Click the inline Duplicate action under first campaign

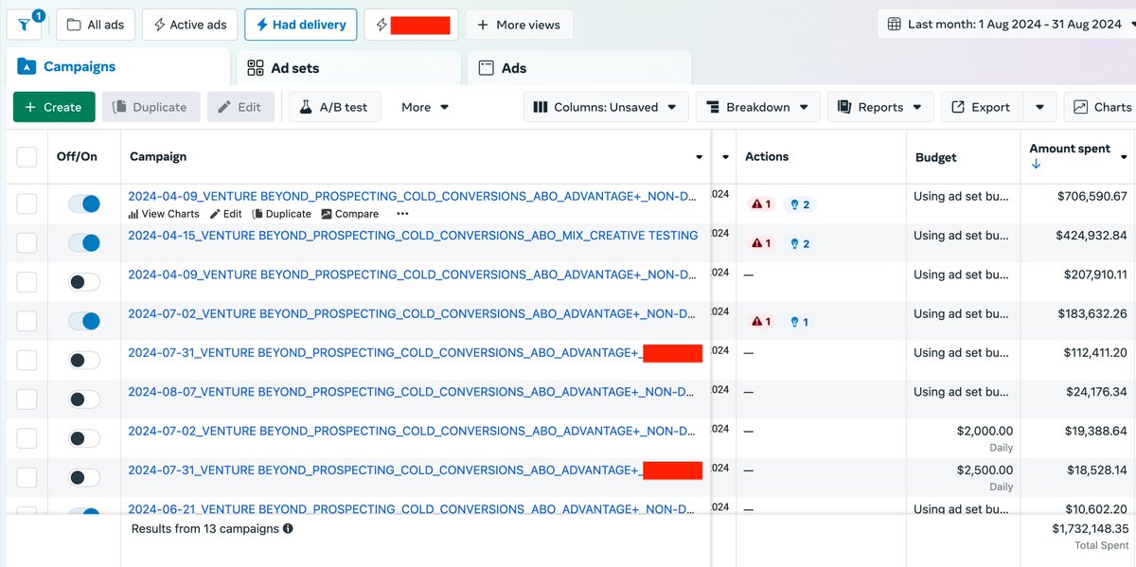point(281,214)
